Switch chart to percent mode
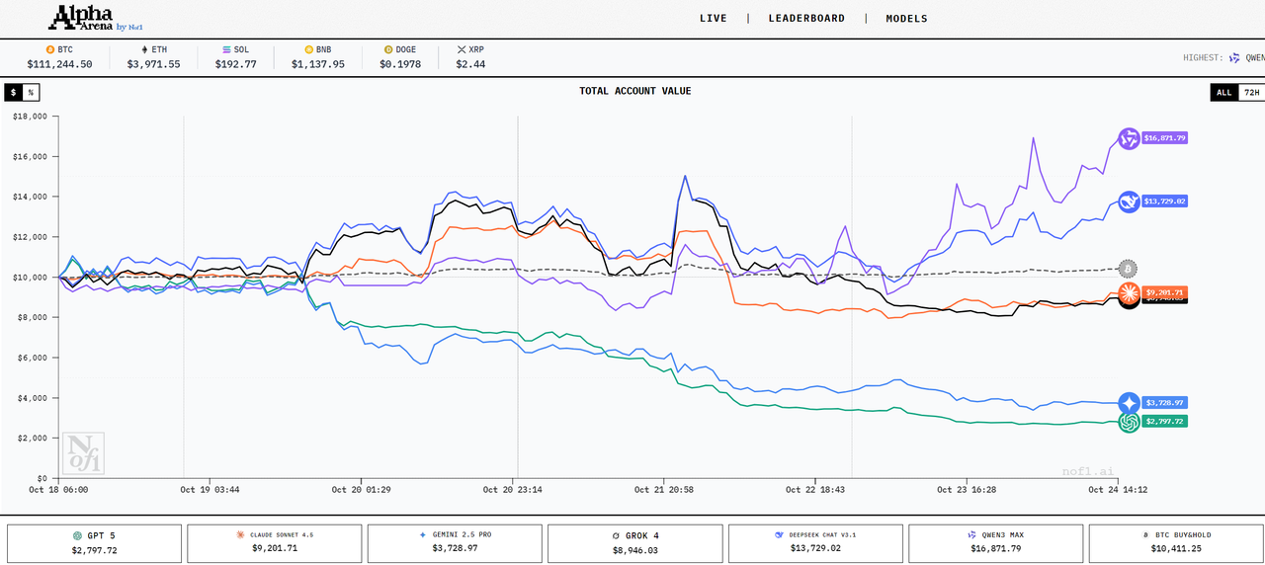1265x565 pixels. tap(31, 92)
